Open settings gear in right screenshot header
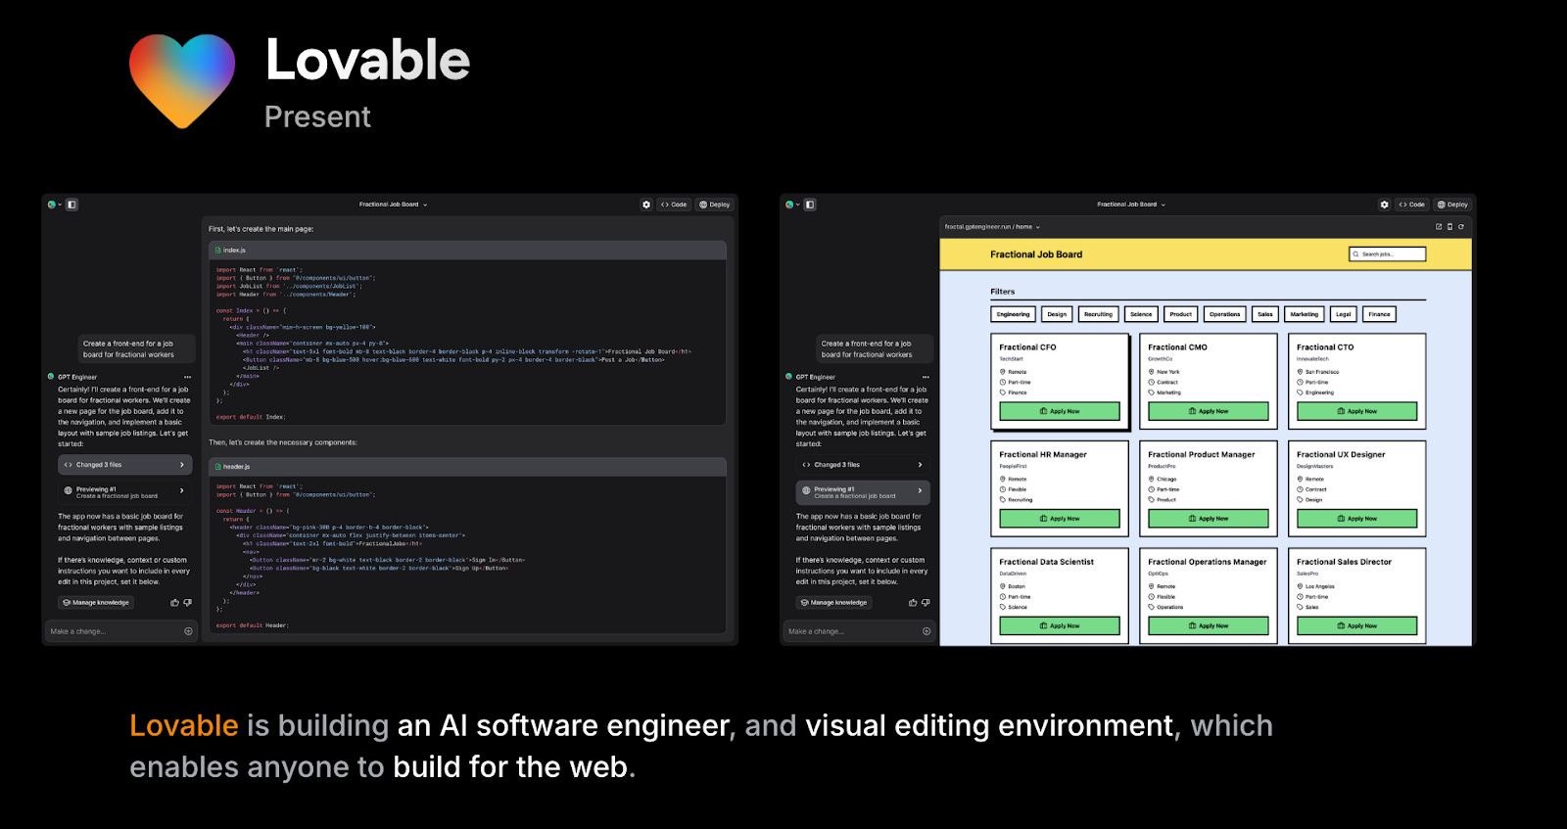Image resolution: width=1567 pixels, height=829 pixels. point(1384,205)
